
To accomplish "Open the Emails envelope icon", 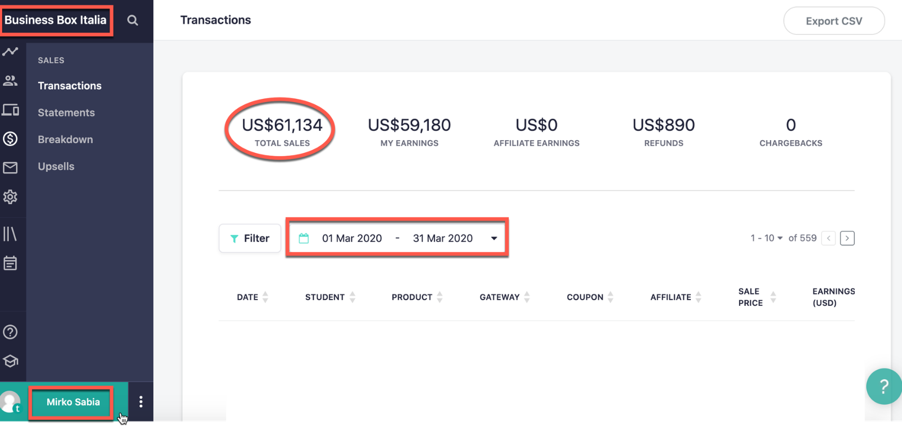I will [x=10, y=168].
